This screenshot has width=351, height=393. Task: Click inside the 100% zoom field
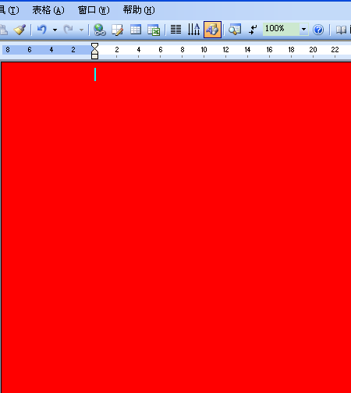point(281,29)
